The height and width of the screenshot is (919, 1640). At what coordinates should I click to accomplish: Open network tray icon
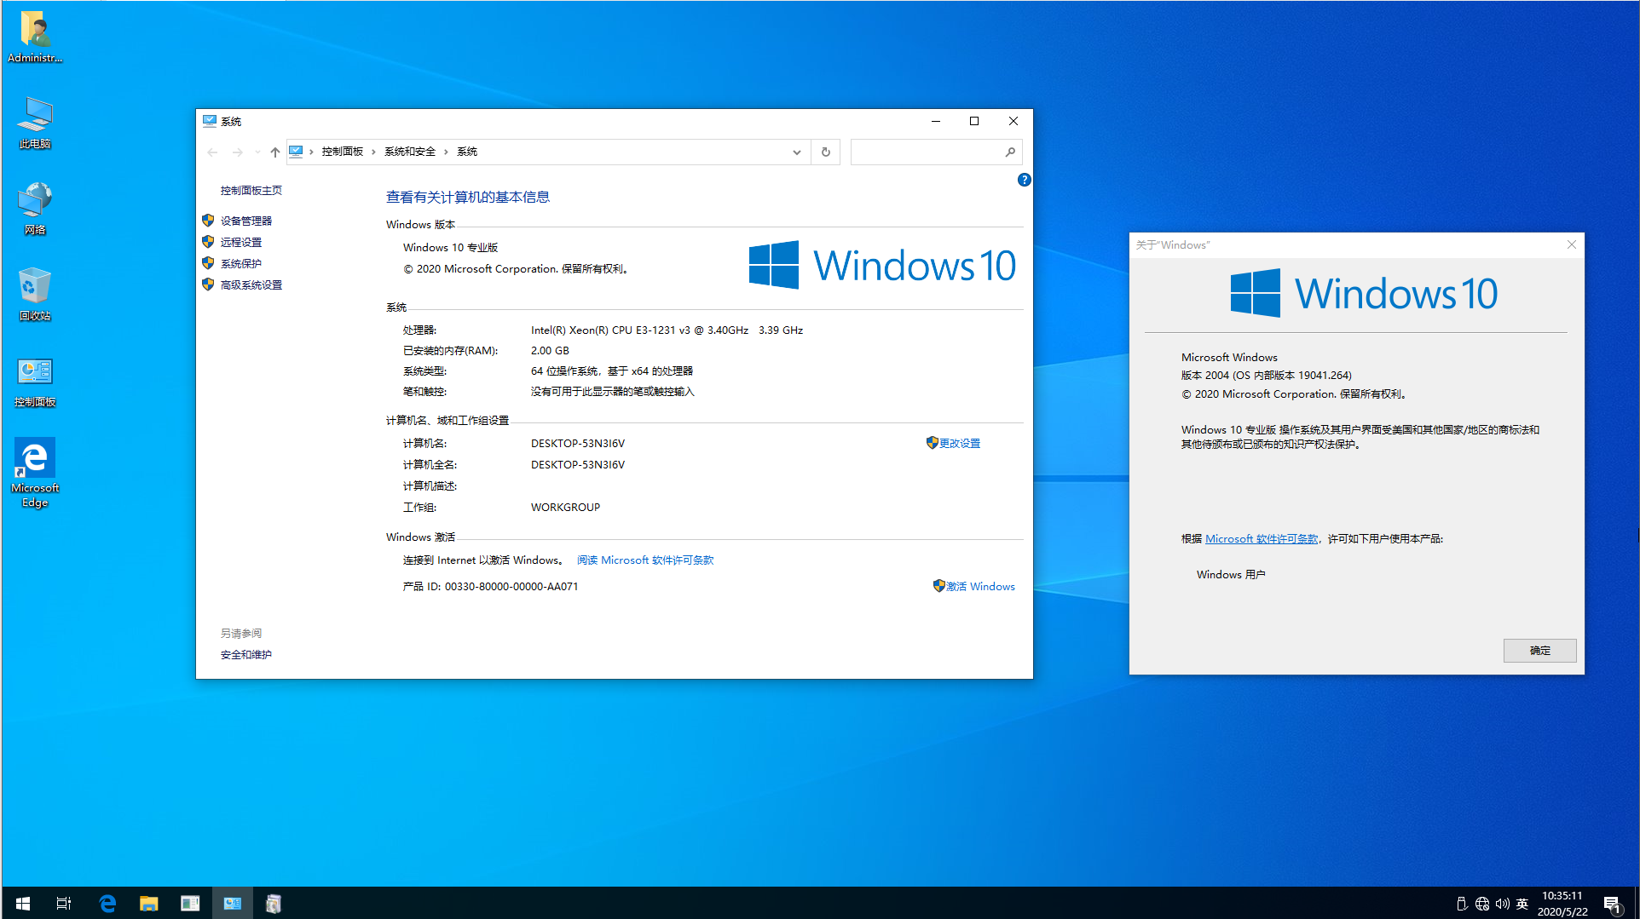pyautogui.click(x=1481, y=904)
